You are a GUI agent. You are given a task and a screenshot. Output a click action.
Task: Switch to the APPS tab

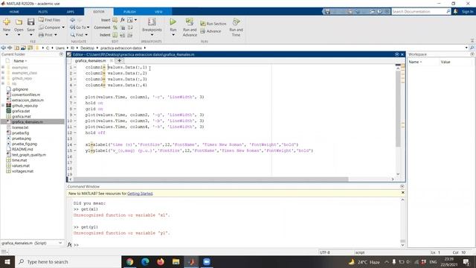tap(71, 12)
